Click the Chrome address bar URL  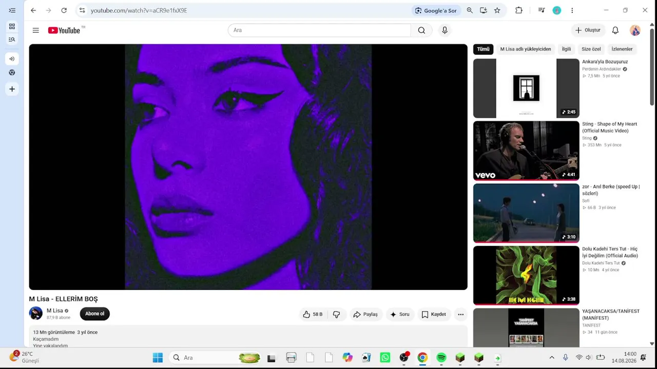pos(139,10)
